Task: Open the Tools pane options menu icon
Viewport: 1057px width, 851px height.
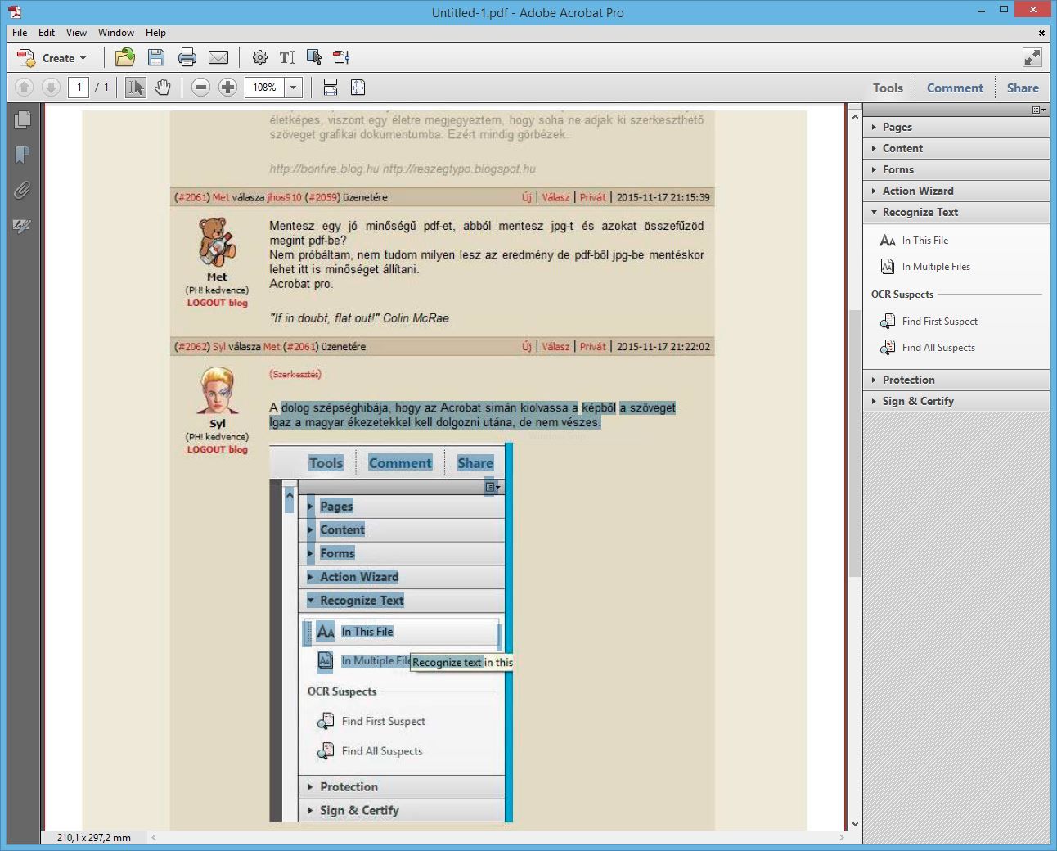Action: [x=1039, y=110]
